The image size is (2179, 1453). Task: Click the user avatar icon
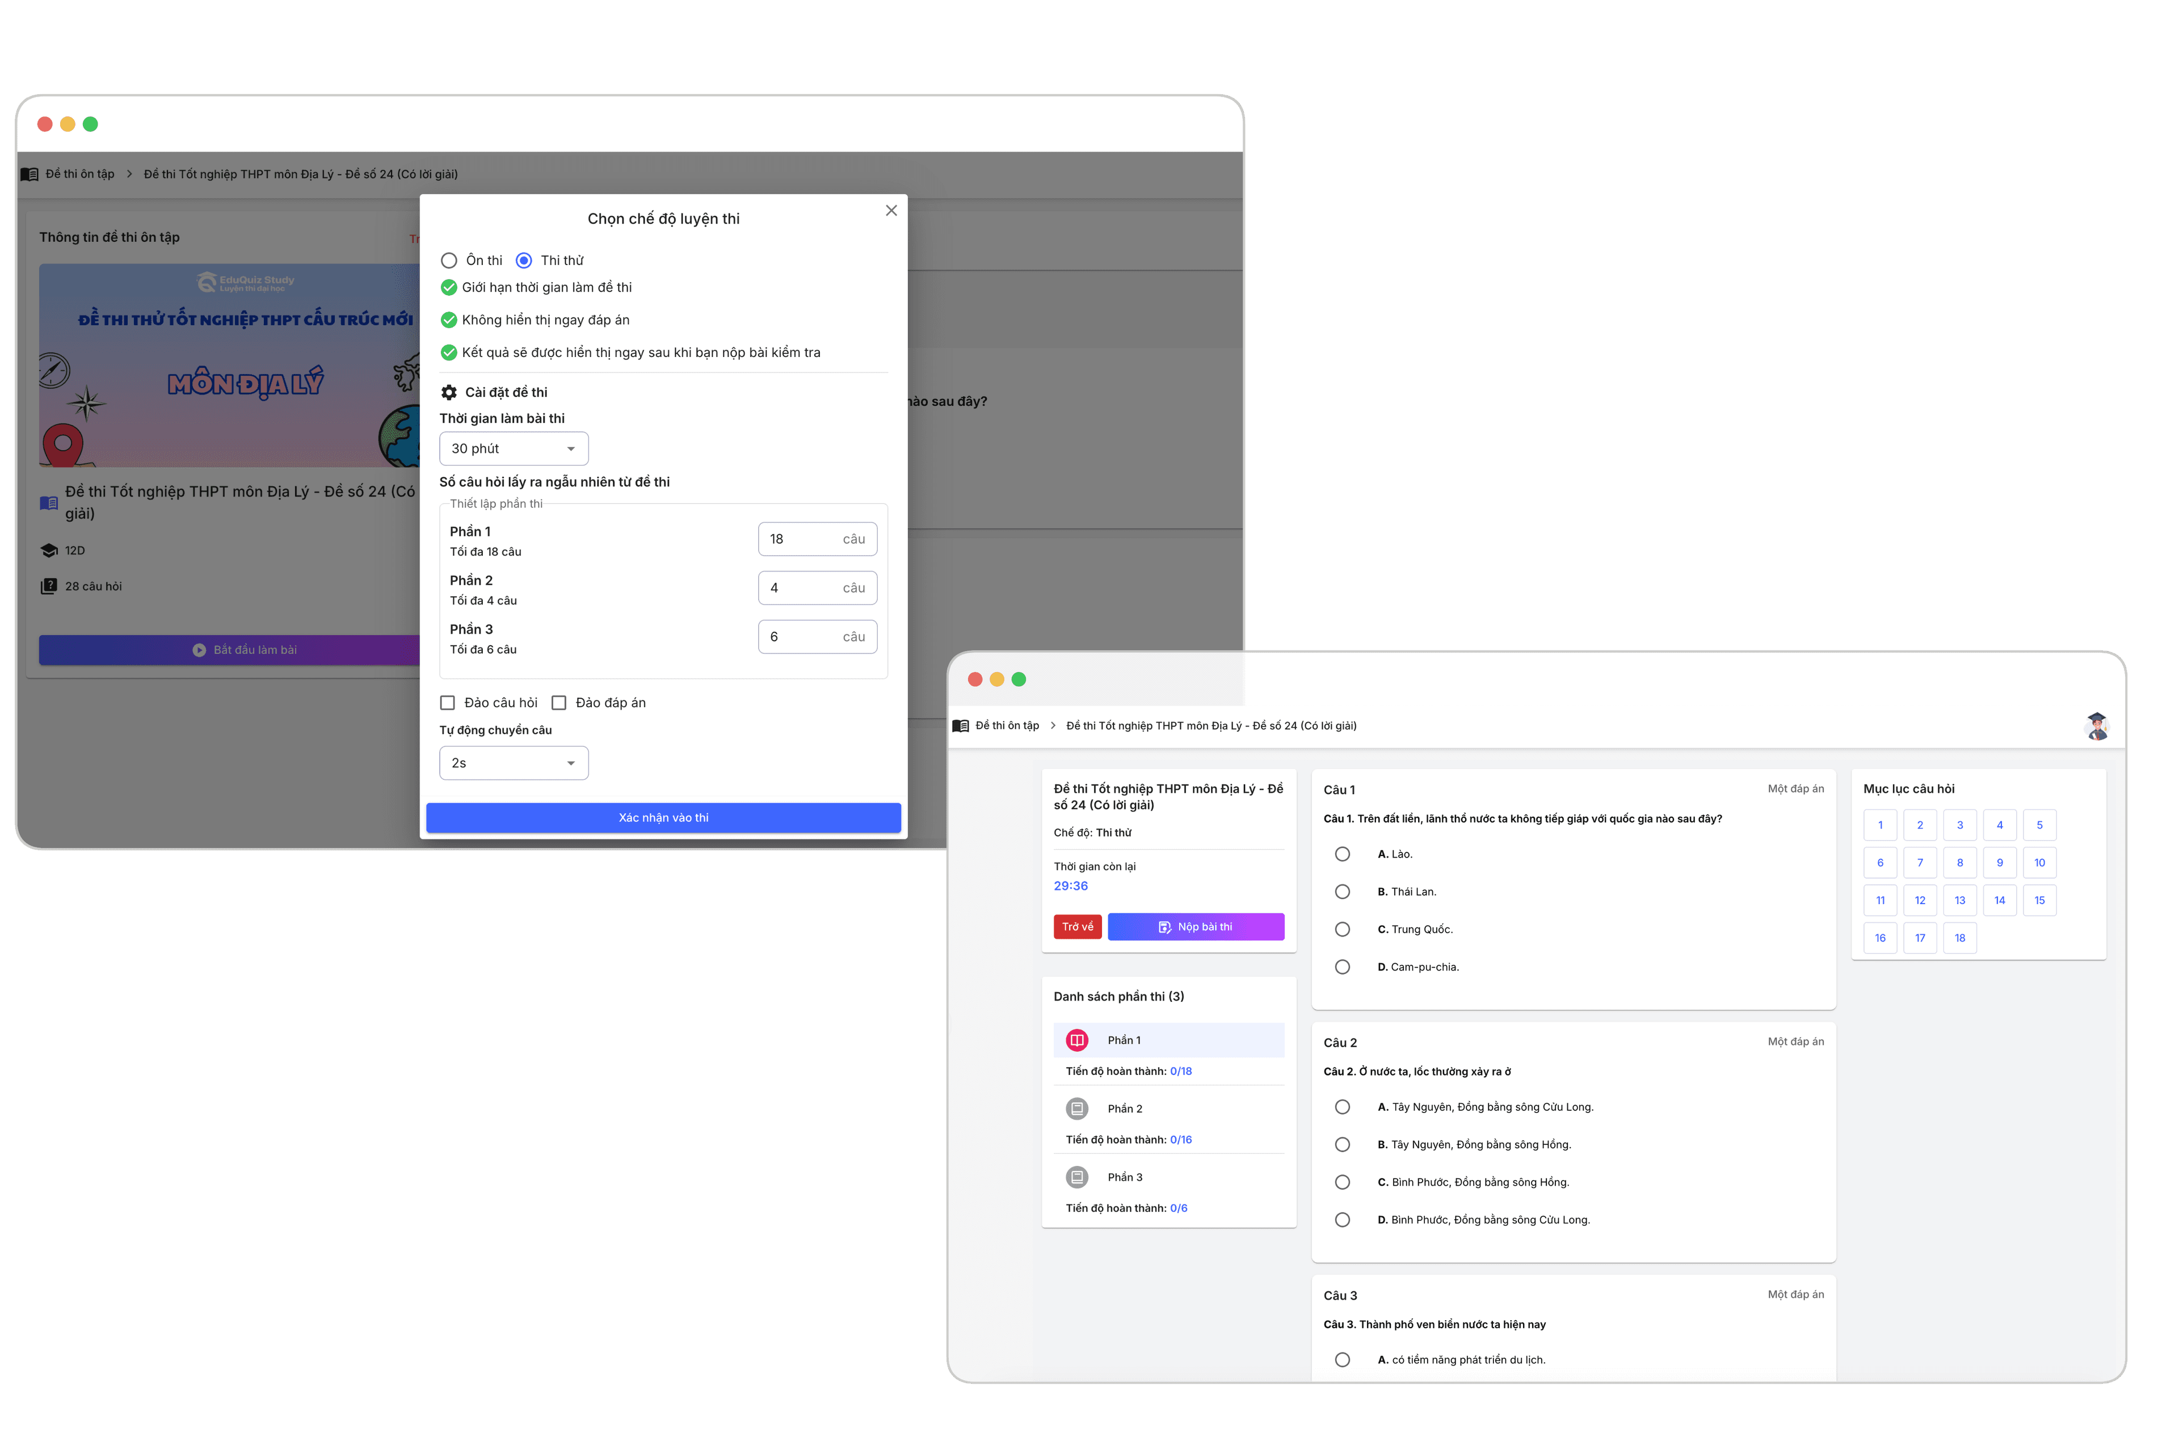point(2097,725)
